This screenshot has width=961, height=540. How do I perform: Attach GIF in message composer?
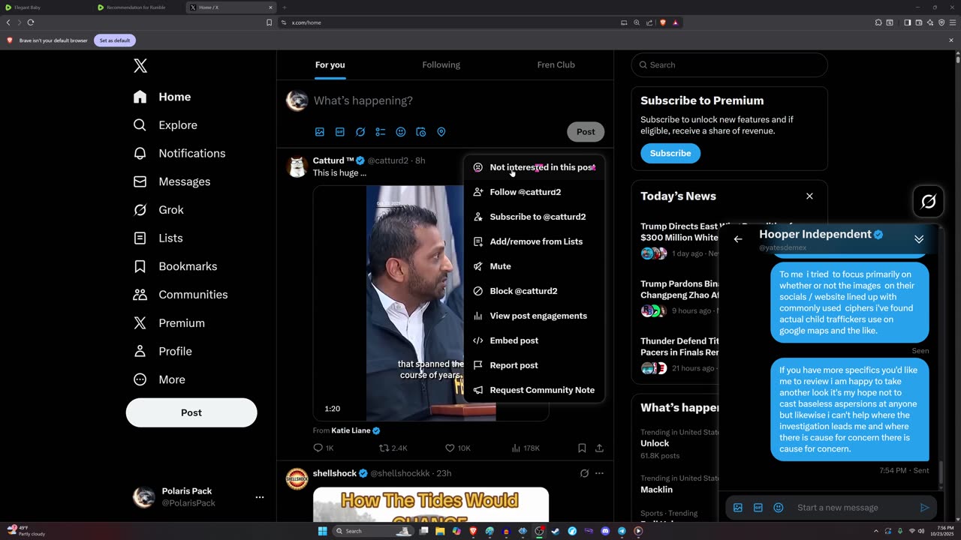pos(758,508)
